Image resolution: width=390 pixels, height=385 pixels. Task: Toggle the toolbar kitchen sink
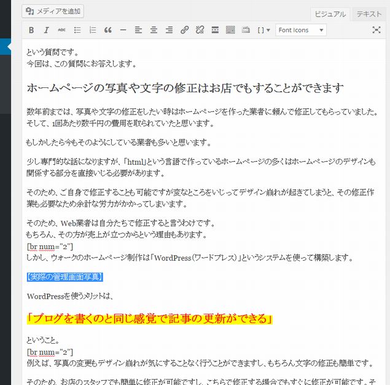[230, 30]
